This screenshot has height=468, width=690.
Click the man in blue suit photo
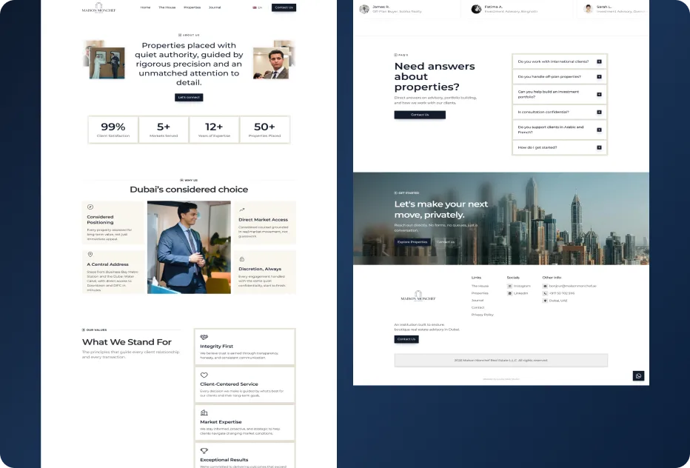click(x=189, y=247)
